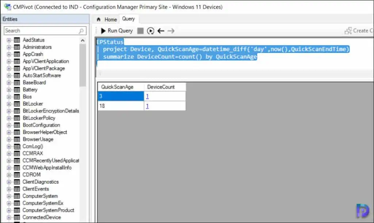Select the AppVClientPackage entity
Image resolution: width=374 pixels, height=223 pixels.
(44, 68)
